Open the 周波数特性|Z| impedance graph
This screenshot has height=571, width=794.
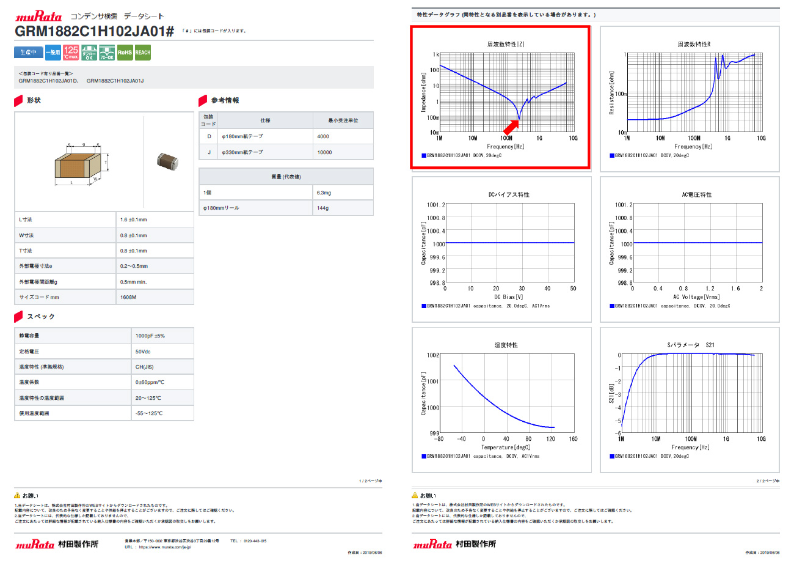click(x=501, y=97)
